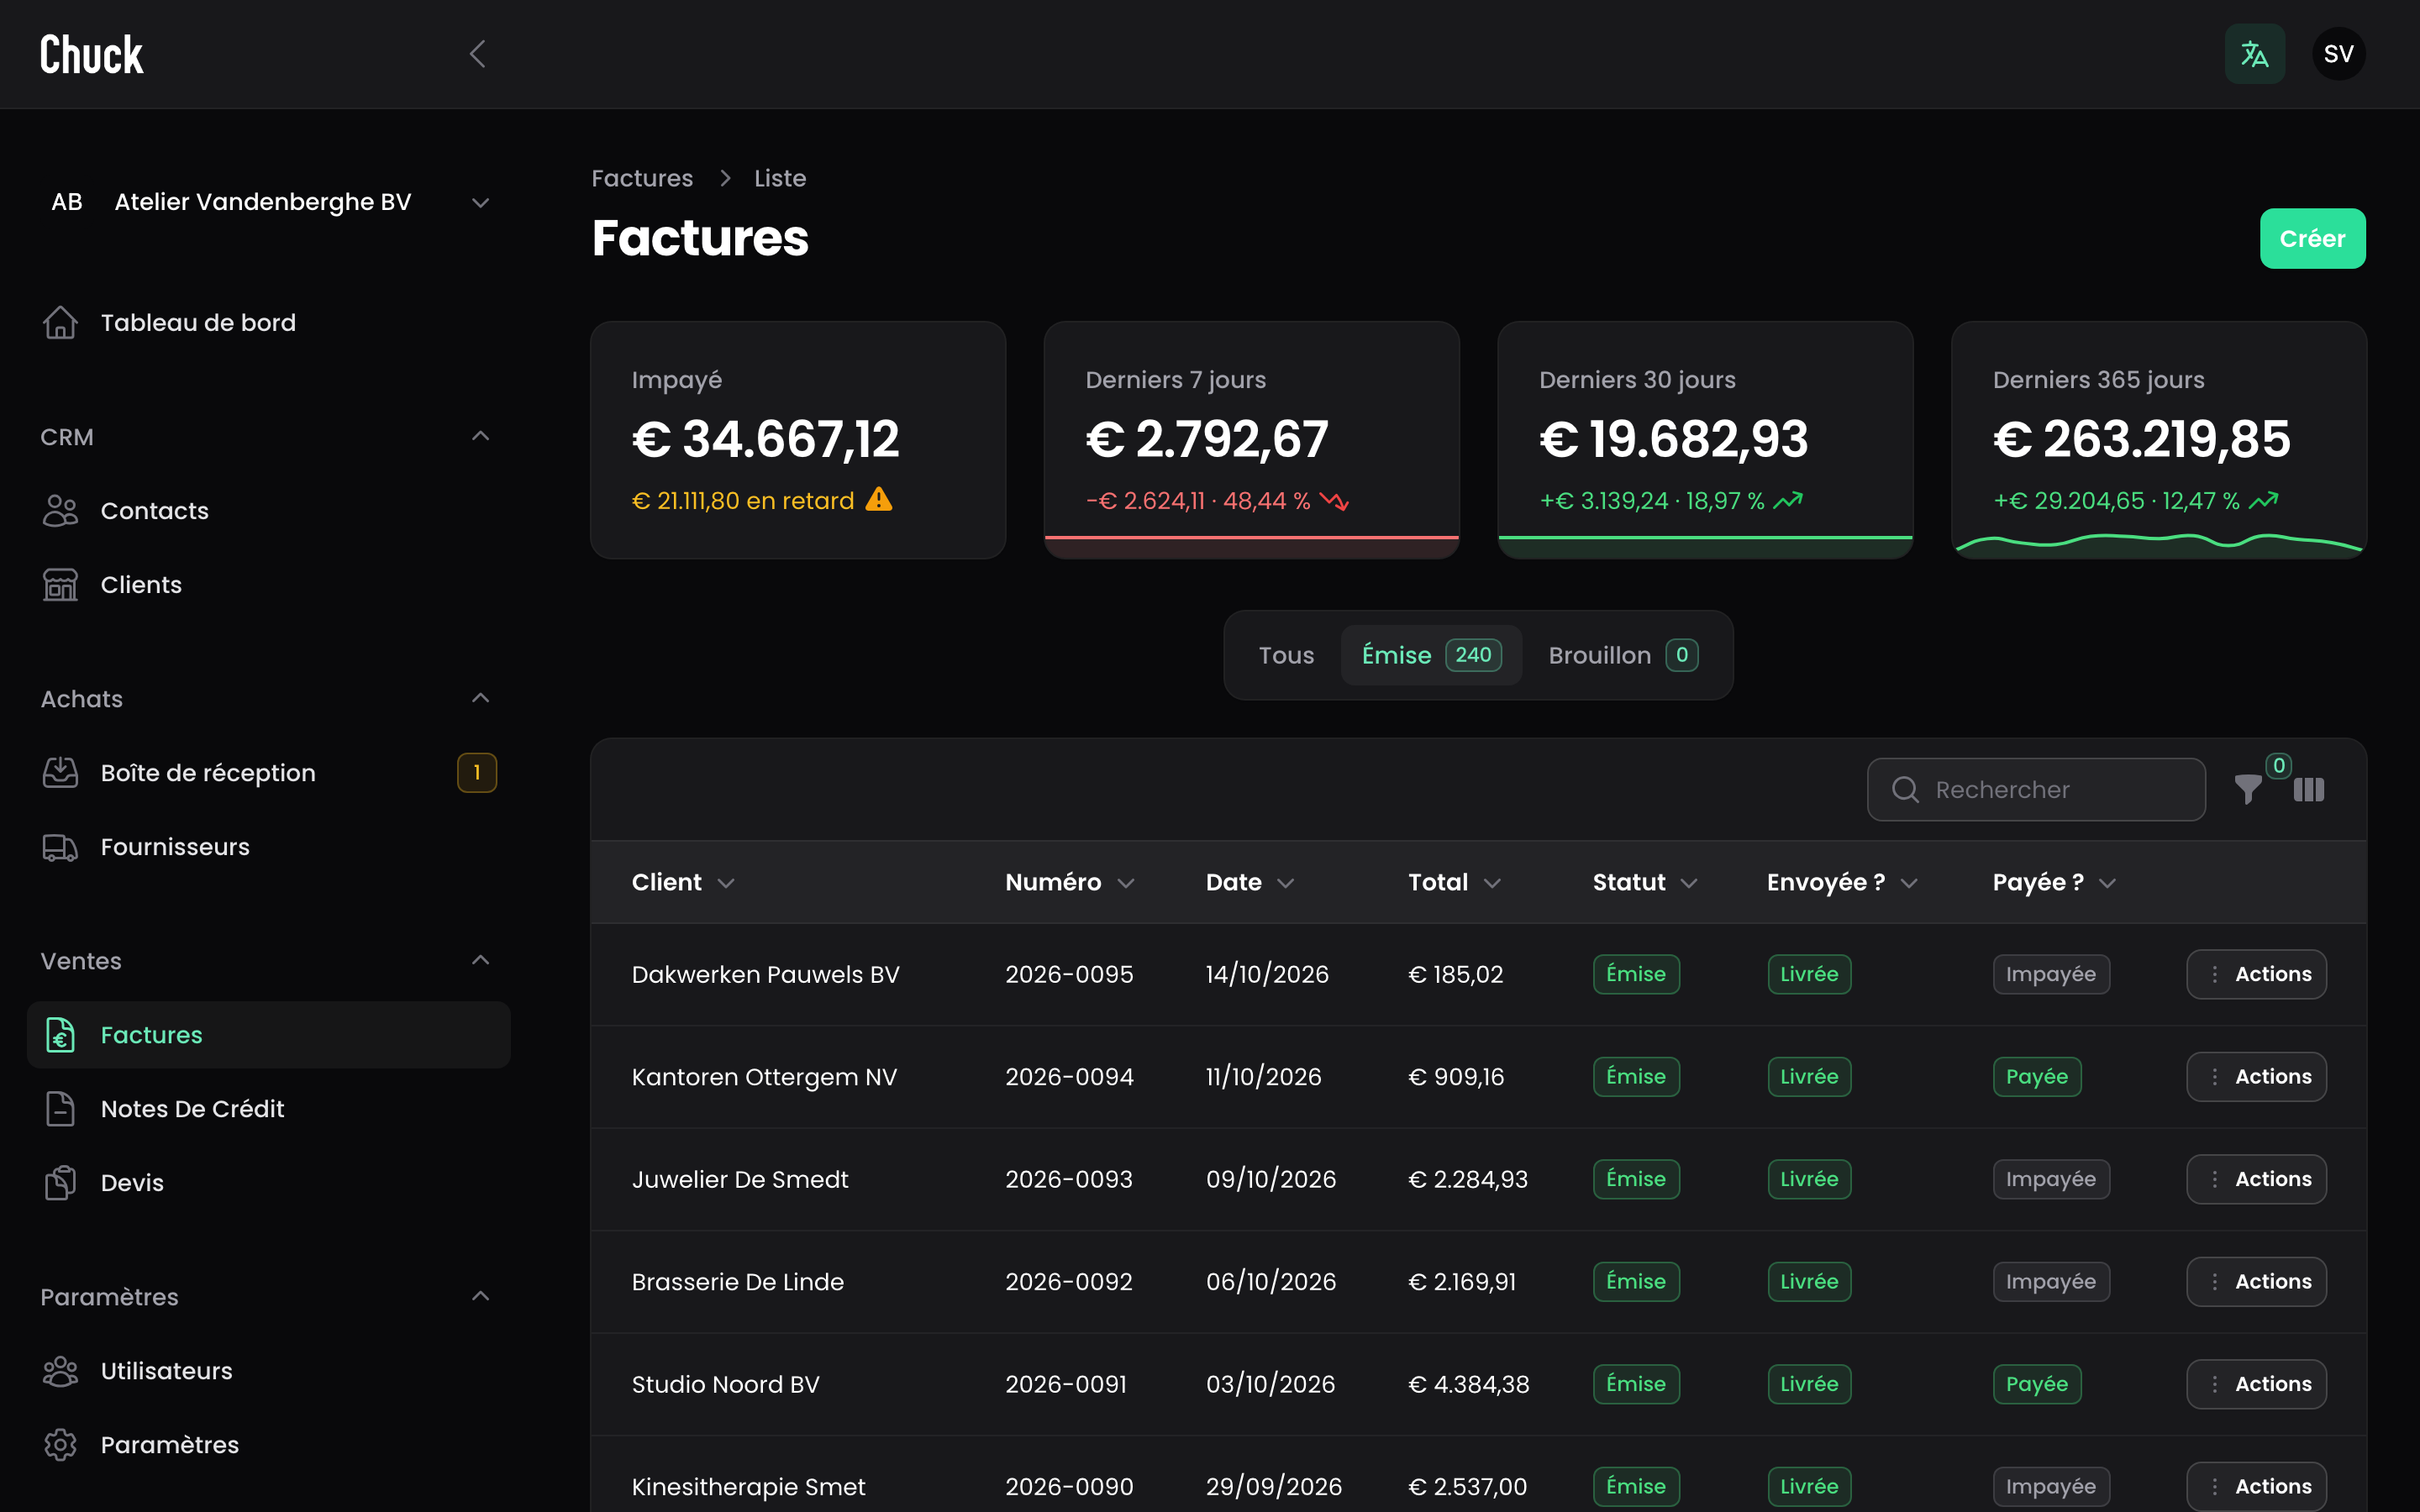Sort by the Payée ? column
The width and height of the screenshot is (2420, 1512).
[x=2055, y=882]
